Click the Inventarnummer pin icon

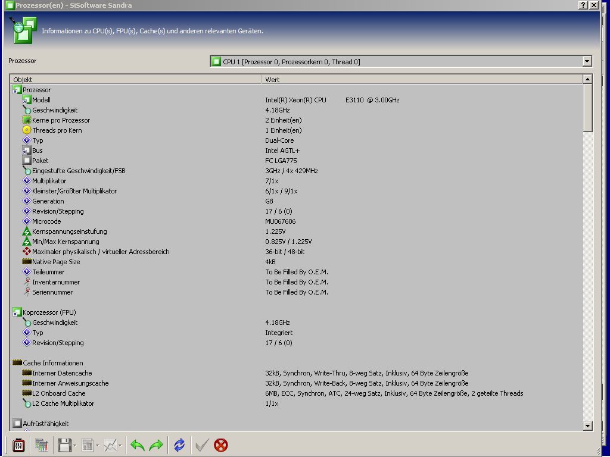[x=26, y=281]
